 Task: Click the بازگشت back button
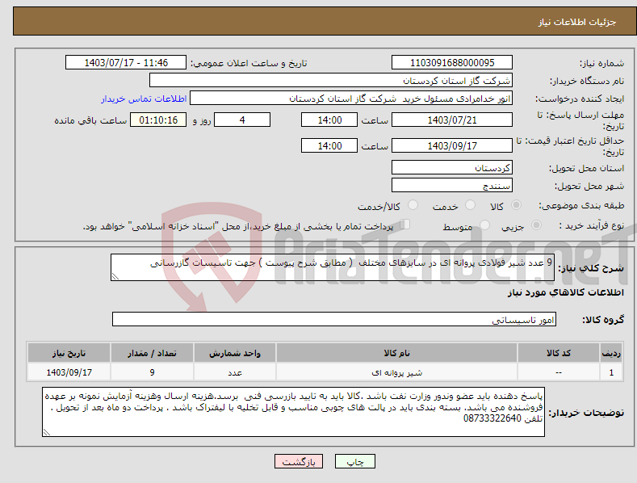point(299,461)
